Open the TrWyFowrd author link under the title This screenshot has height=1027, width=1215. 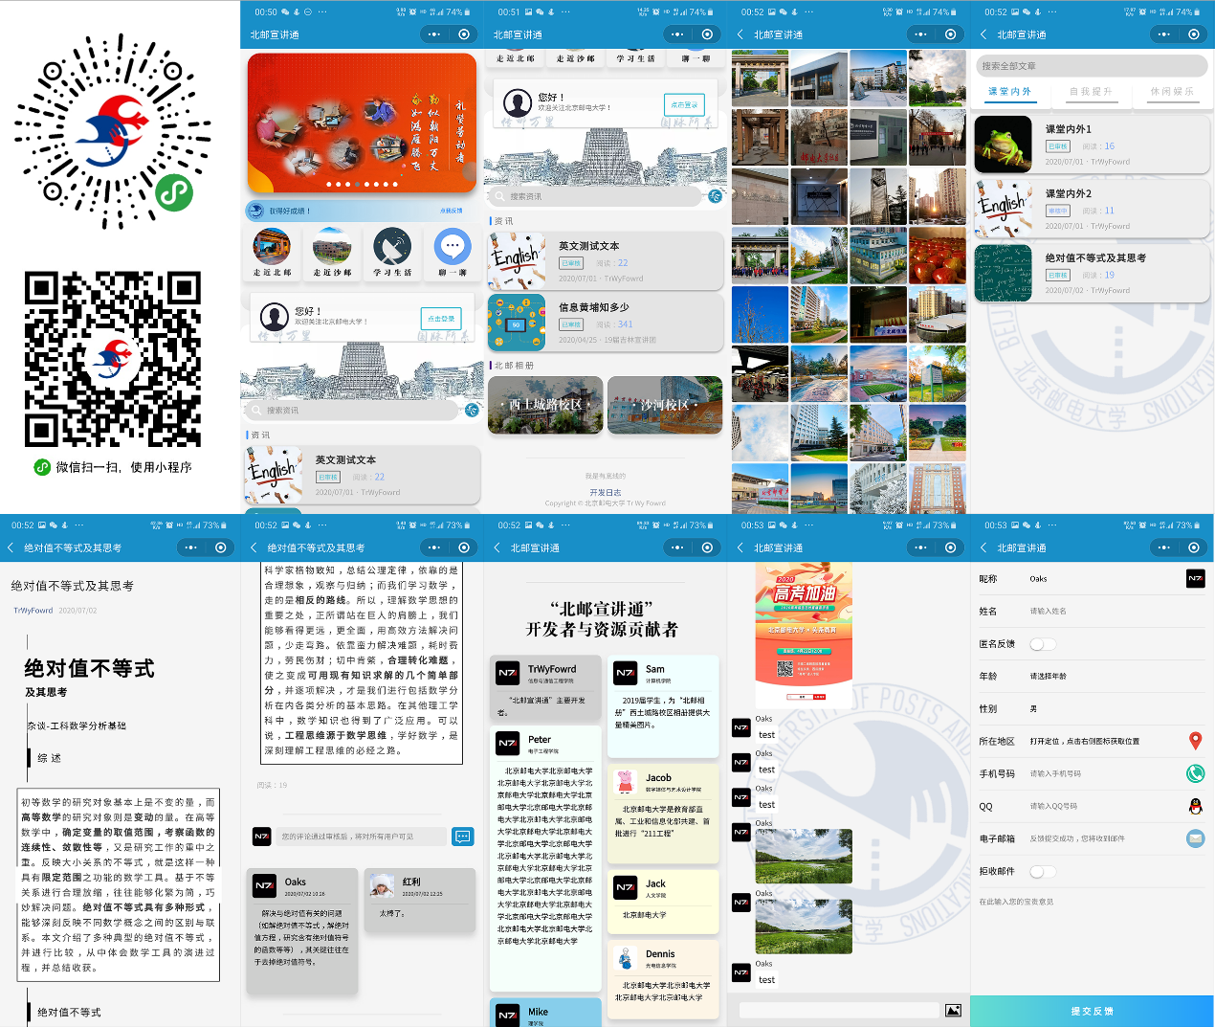(33, 610)
